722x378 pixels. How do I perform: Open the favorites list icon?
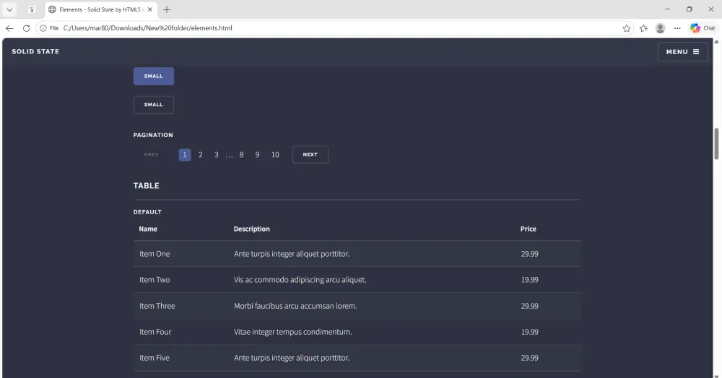click(643, 28)
